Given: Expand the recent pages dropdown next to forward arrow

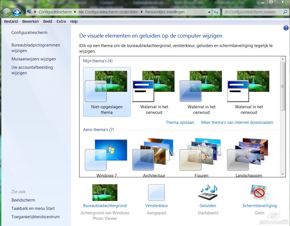Looking at the screenshot, I should coord(23,12).
